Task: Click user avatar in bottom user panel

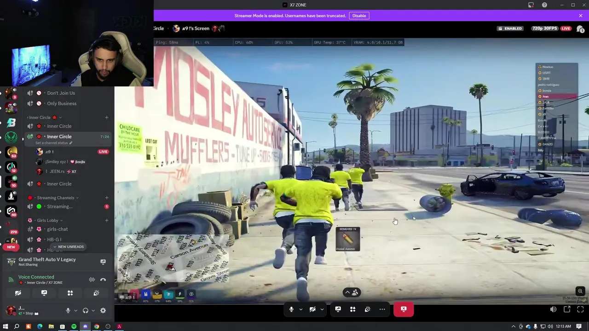Action: pos(11,310)
